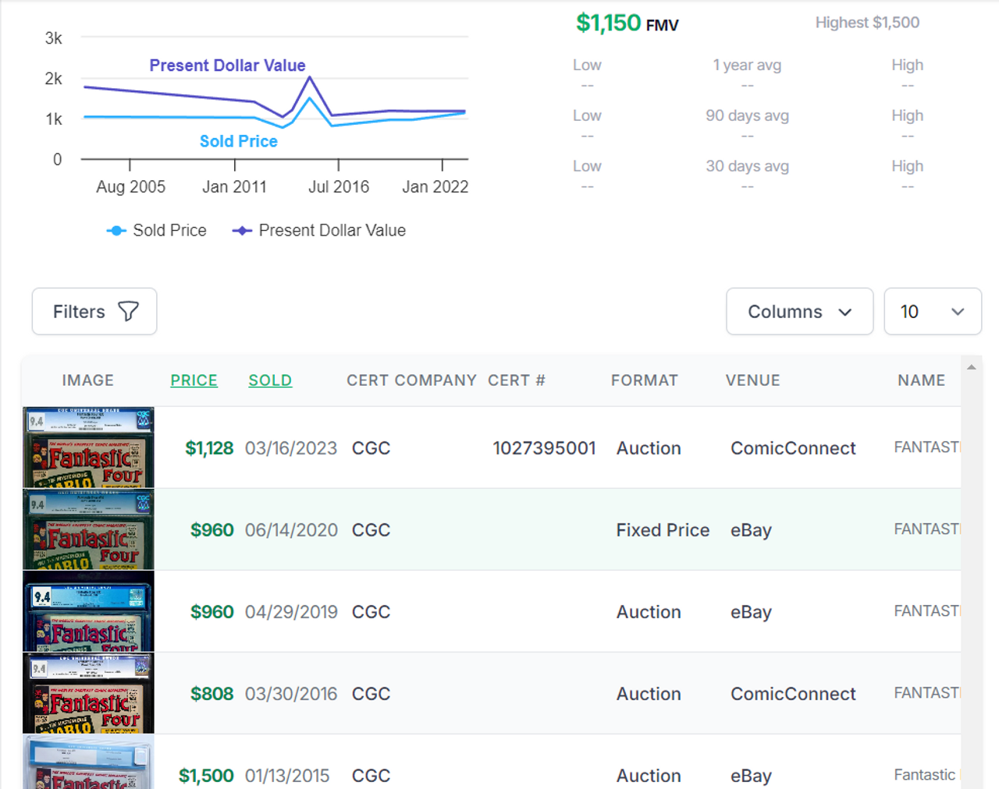The width and height of the screenshot is (999, 789).
Task: Click the 06/14/2020 sold date
Action: pyautogui.click(x=291, y=530)
